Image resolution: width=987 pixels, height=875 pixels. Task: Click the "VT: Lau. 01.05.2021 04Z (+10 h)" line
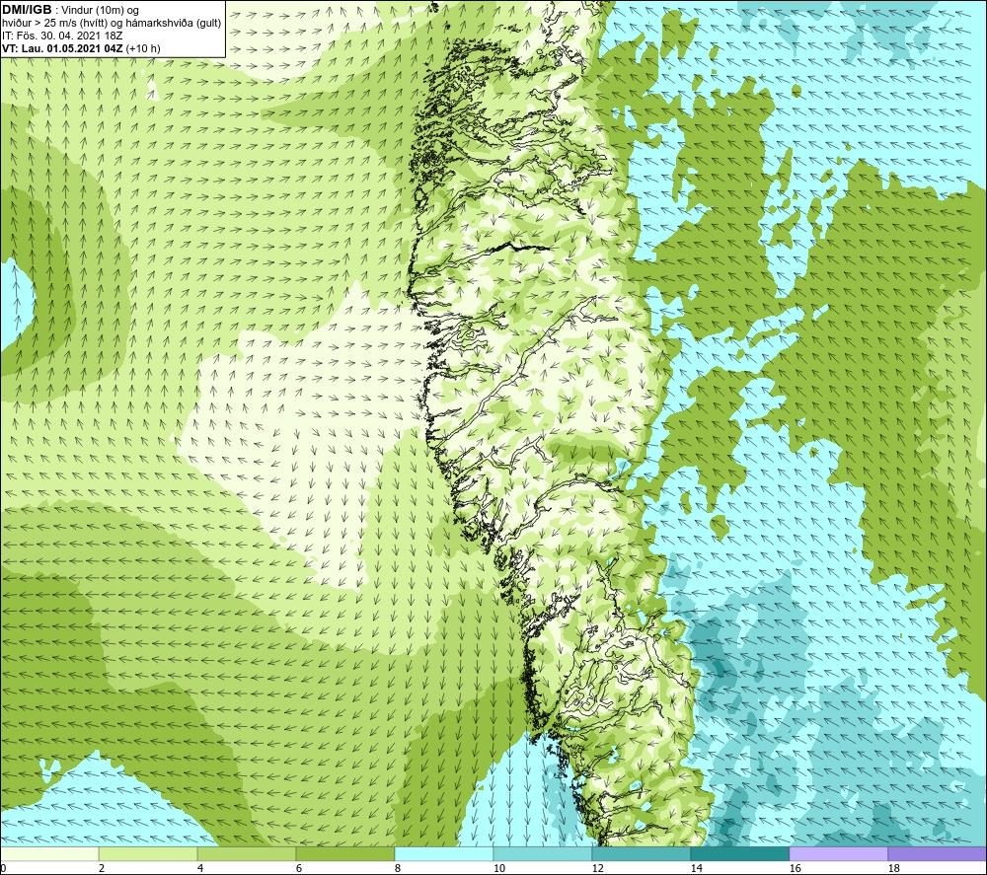(x=81, y=48)
